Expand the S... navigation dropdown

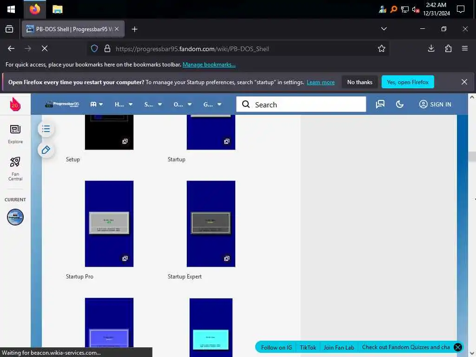coord(153,105)
